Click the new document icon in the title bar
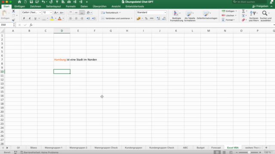This screenshot has width=275, height=154. coord(25,2)
